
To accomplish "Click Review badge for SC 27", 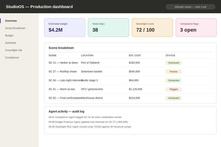I will point(174,72).
